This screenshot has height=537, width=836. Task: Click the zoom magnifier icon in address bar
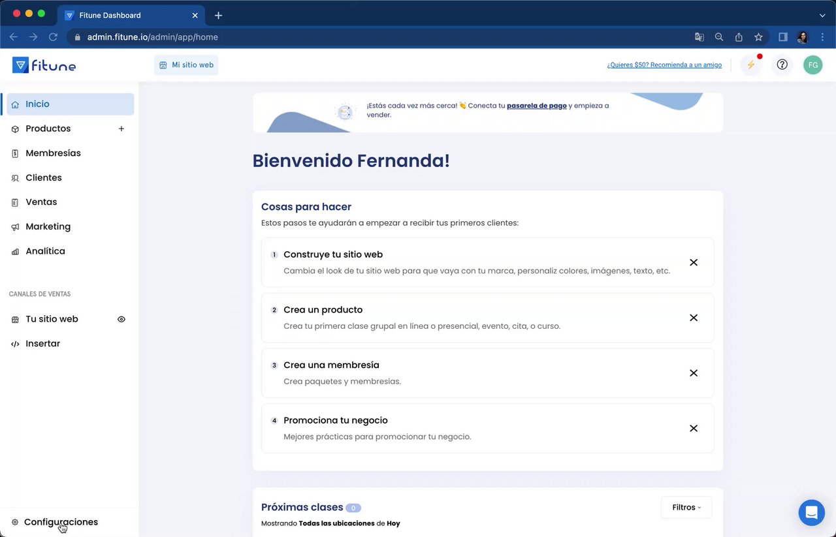coord(719,37)
